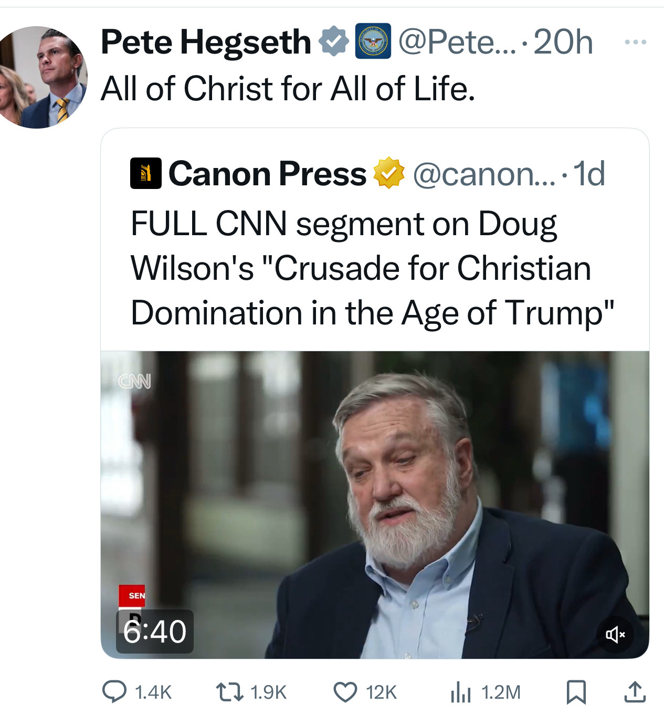Open the share menu with the upload arrow icon
Screen dimensions: 664x715
tap(635, 691)
